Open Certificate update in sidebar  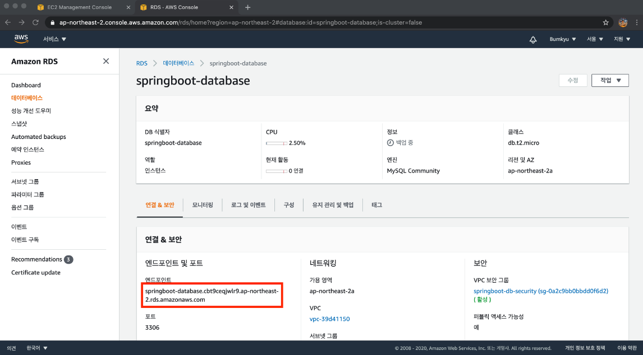tap(36, 273)
